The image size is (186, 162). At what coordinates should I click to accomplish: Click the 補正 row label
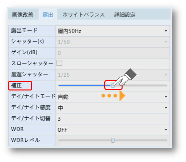click(x=16, y=85)
